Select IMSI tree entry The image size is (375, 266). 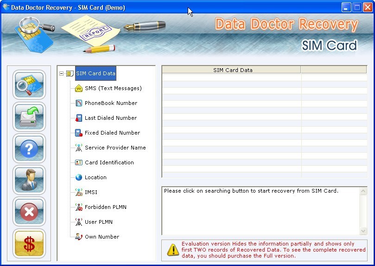91,192
